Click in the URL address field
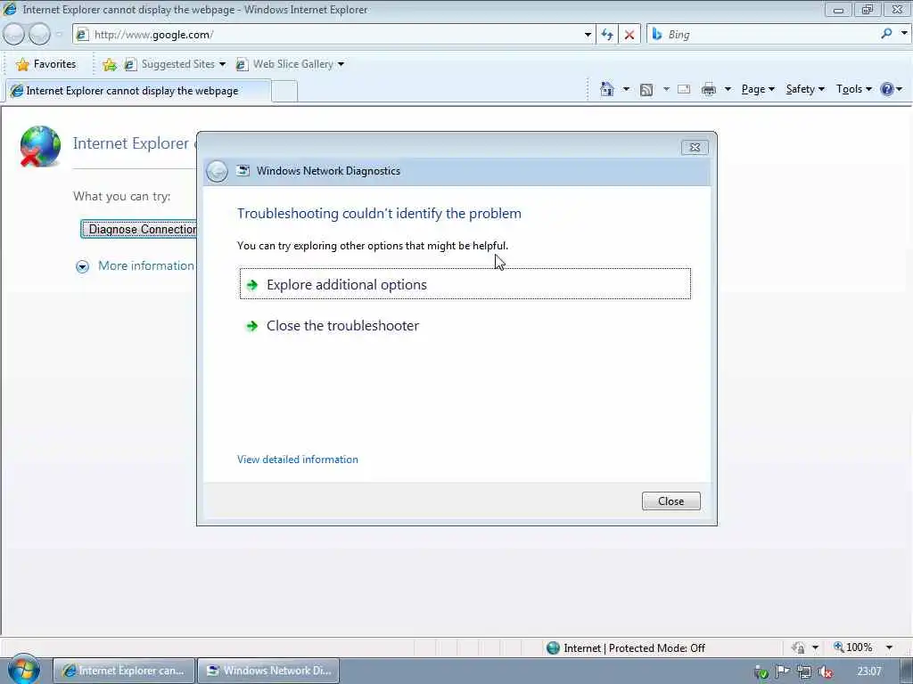The width and height of the screenshot is (913, 684). 336,35
